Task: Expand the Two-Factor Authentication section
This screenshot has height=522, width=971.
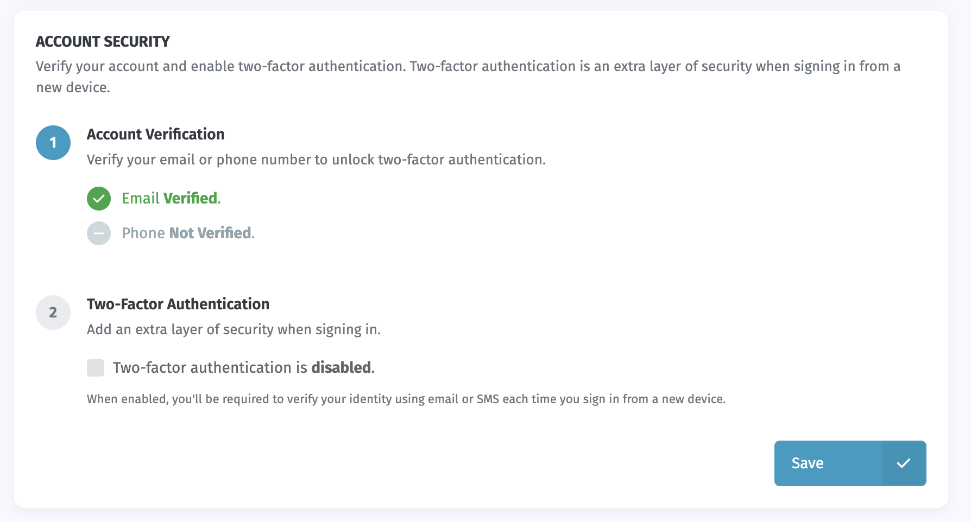Action: (178, 304)
